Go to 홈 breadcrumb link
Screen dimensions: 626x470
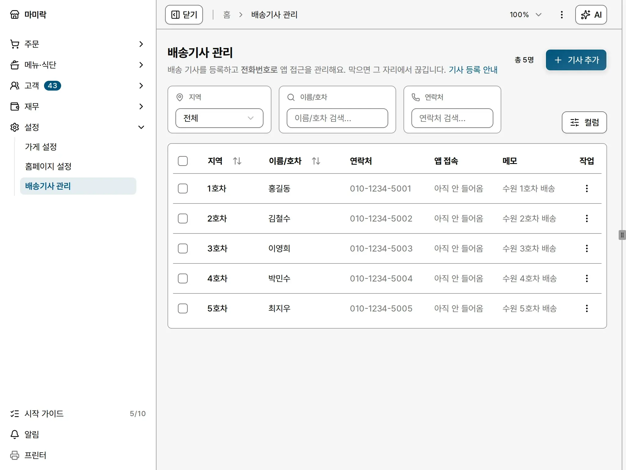coord(227,15)
